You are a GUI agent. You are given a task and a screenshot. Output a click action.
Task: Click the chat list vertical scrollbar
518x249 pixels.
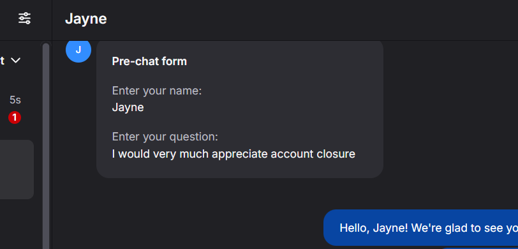(46, 146)
